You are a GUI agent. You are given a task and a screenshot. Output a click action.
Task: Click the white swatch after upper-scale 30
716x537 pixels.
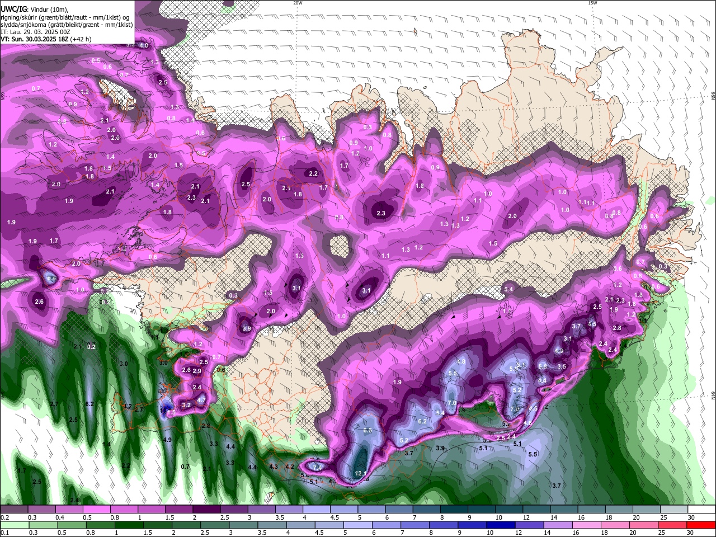(702, 510)
